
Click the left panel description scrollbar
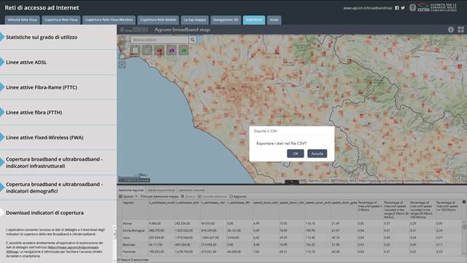coord(115,243)
